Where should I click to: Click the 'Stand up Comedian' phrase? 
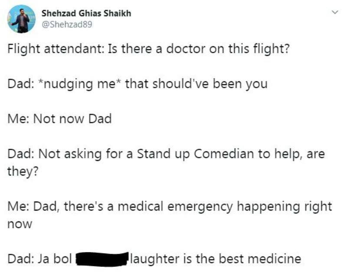[196, 154]
